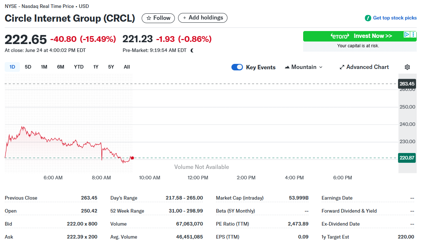Image resolution: width=425 pixels, height=244 pixels.
Task: Select the 1D time range tab
Action: 12,67
